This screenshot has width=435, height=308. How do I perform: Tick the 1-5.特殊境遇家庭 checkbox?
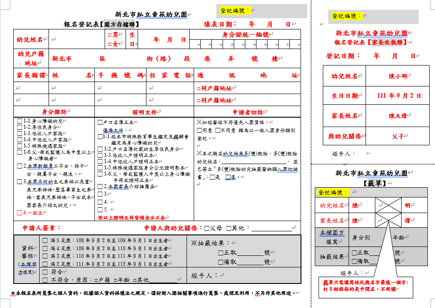[20, 146]
